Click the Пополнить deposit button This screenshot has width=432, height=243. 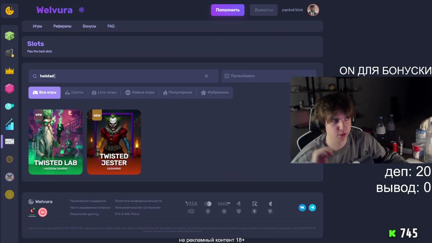(228, 10)
